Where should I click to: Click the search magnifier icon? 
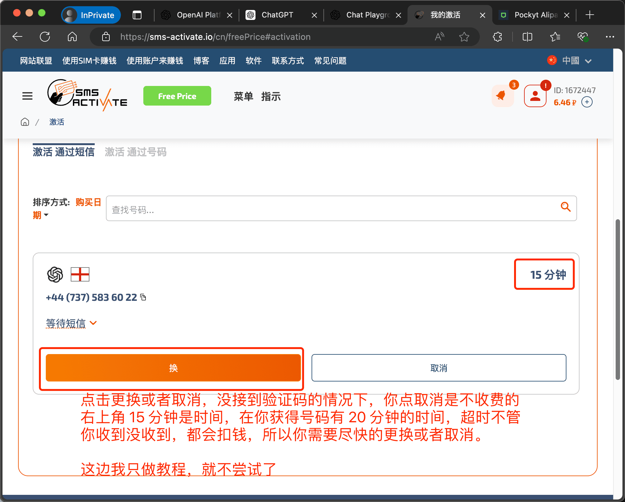565,207
